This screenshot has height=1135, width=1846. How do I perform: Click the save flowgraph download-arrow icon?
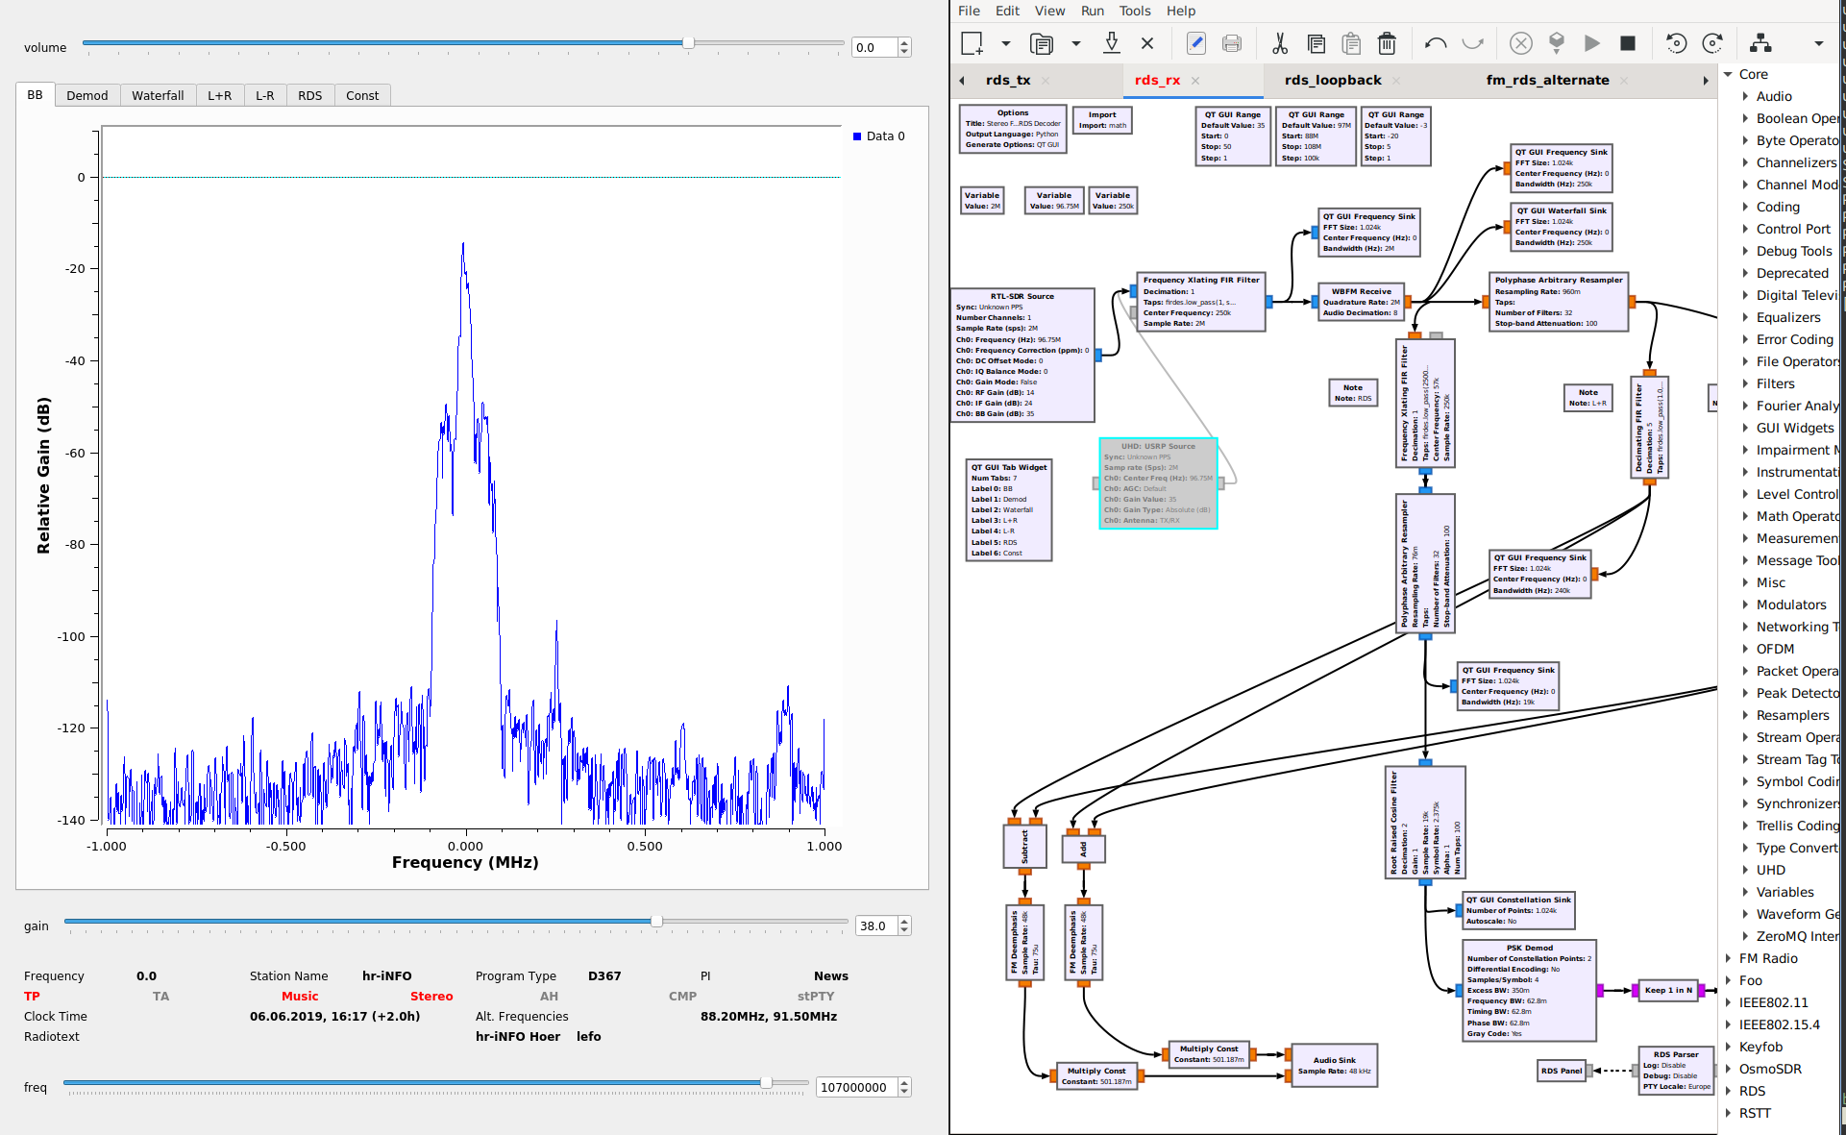(1111, 43)
